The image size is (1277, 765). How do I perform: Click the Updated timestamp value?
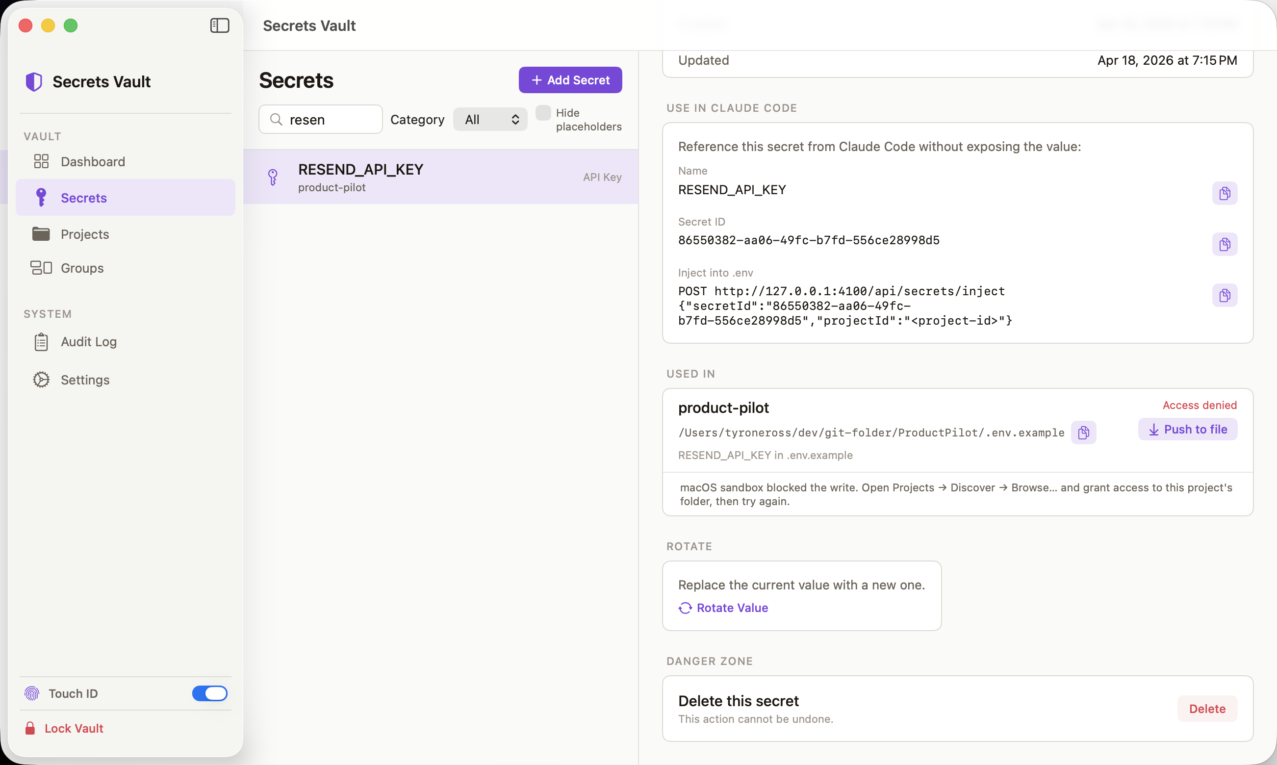coord(1167,60)
